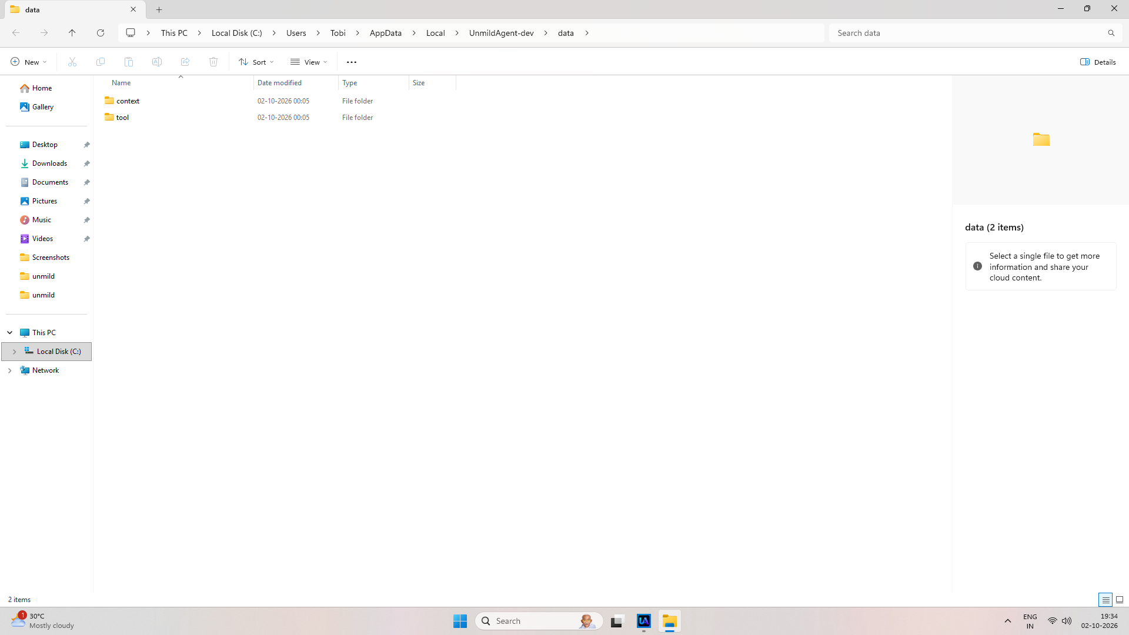
Task: Select the context folder row
Action: coord(280,101)
